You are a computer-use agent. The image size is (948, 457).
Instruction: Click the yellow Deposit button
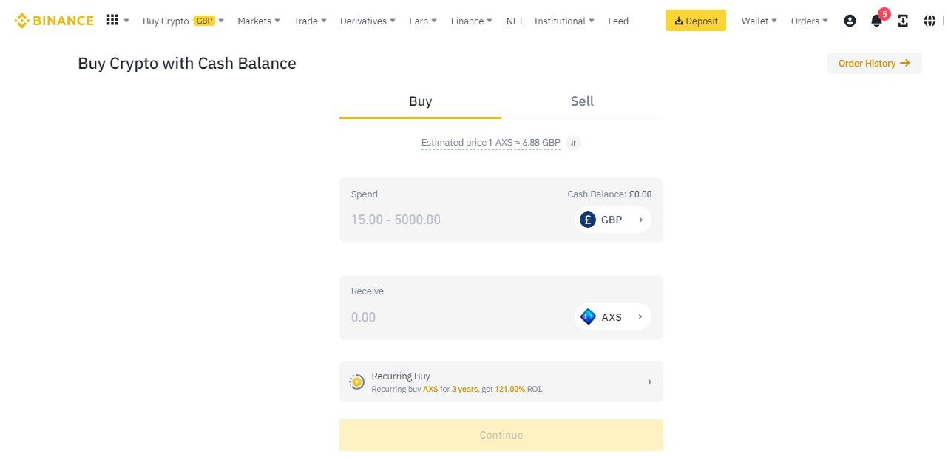[x=695, y=21]
